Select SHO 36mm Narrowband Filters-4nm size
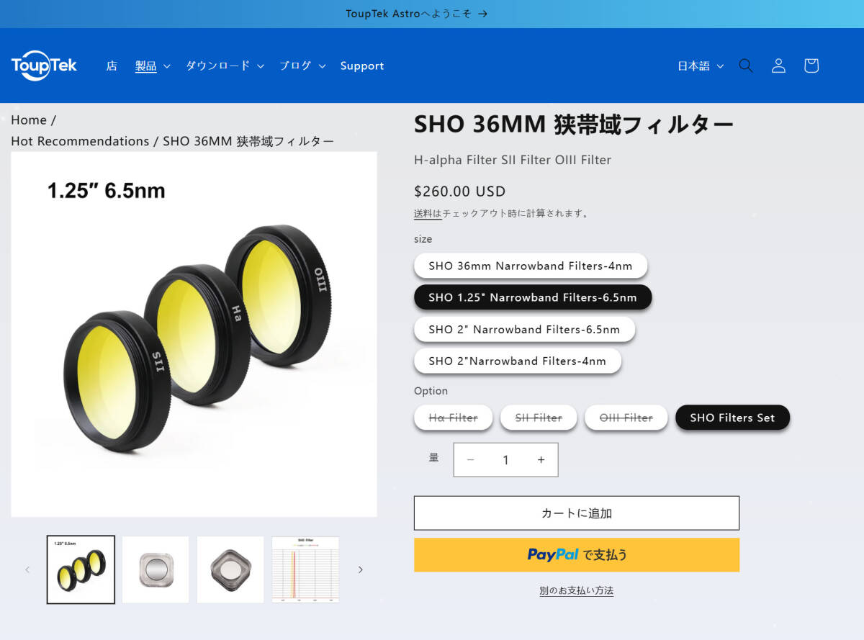This screenshot has height=640, width=864. pos(531,266)
